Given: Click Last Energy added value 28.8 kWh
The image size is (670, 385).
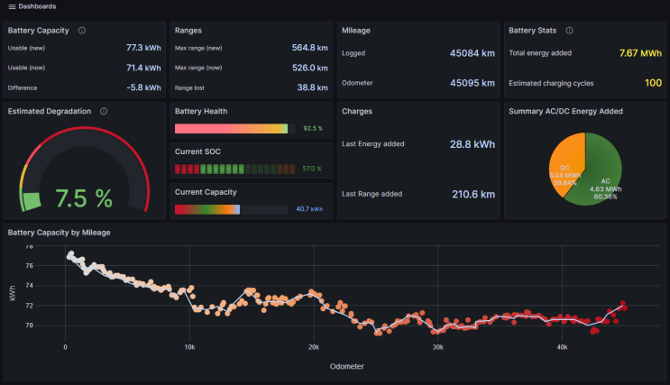Looking at the screenshot, I should (473, 144).
